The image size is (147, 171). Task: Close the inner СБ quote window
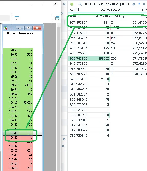tap(37, 28)
